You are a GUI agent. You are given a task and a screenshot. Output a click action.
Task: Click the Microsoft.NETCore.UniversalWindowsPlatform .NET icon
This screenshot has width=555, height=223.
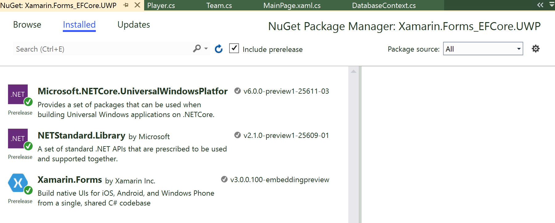click(x=18, y=94)
